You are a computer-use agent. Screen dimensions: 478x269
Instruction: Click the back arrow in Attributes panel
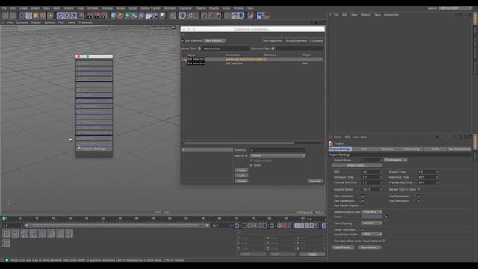(437, 137)
